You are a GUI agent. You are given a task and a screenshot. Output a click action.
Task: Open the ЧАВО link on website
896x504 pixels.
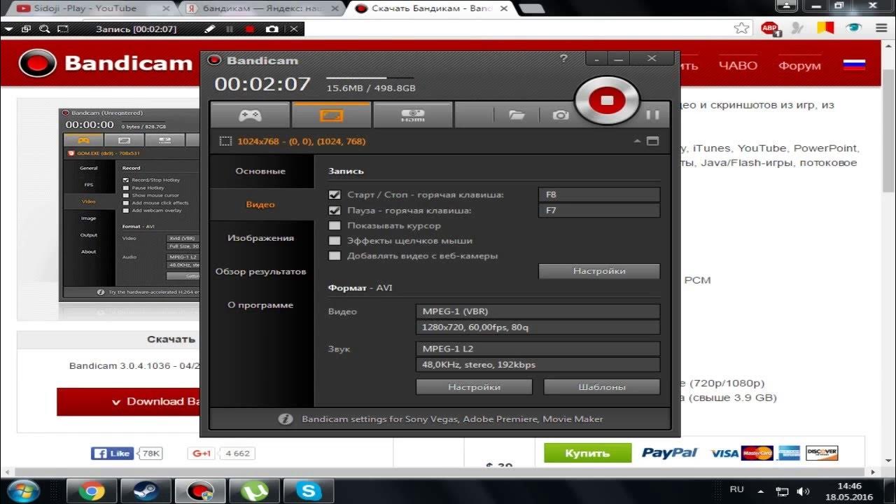pyautogui.click(x=738, y=66)
